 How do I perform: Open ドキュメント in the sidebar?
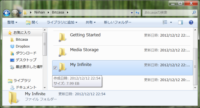(26, 87)
